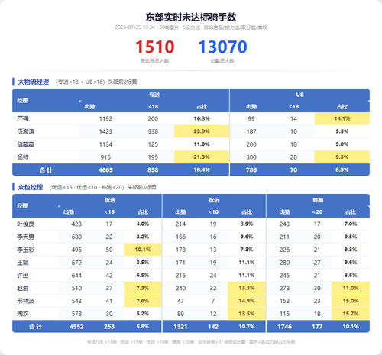
Task: Click the grey footnote at page bottom
Action: tap(191, 342)
